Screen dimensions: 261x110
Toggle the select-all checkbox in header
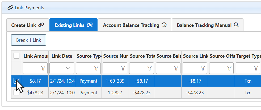click(16, 56)
